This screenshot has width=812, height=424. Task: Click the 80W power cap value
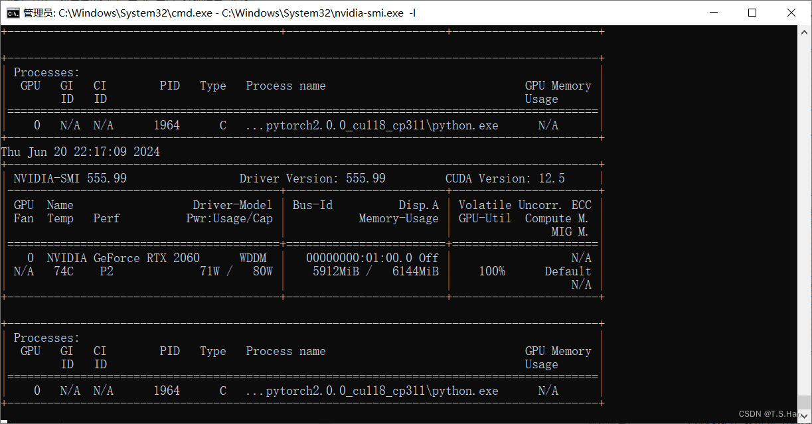(x=263, y=271)
